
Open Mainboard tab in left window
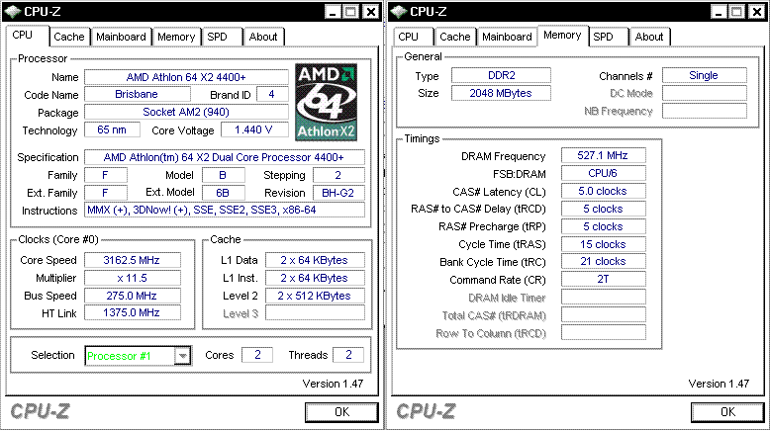[x=121, y=37]
